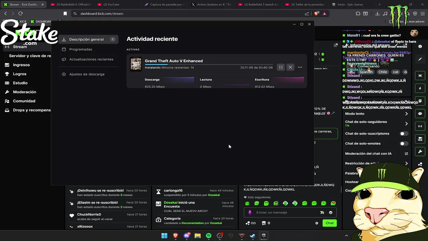
Task: Open Actualizaciones recientes in Epic downloads
Action: coord(91,59)
